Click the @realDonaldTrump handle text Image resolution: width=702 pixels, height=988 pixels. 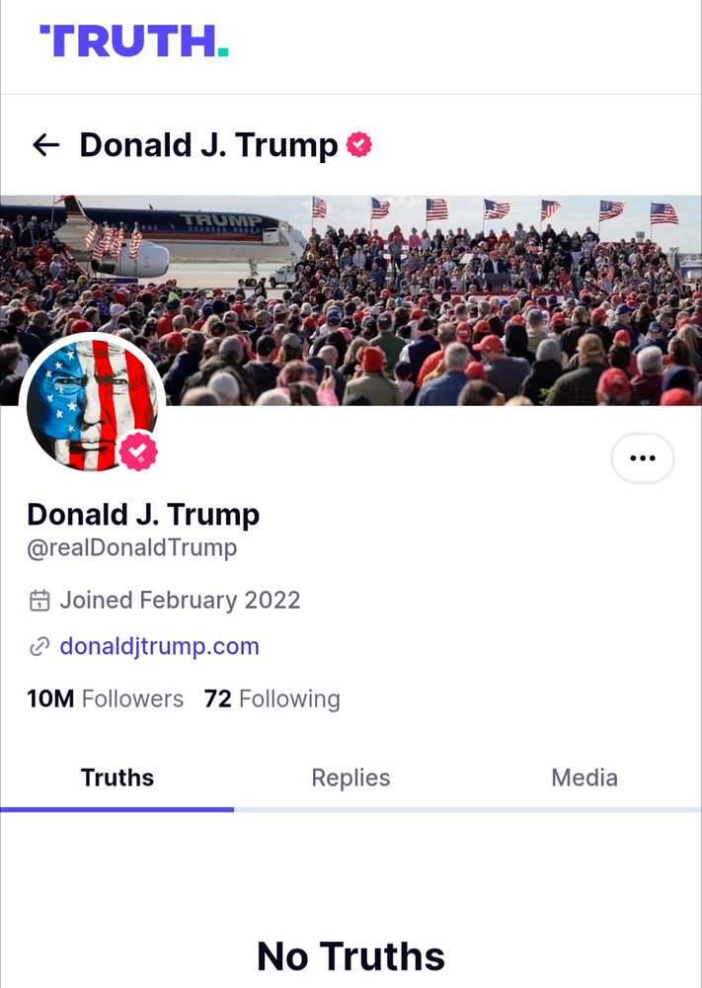pyautogui.click(x=132, y=548)
